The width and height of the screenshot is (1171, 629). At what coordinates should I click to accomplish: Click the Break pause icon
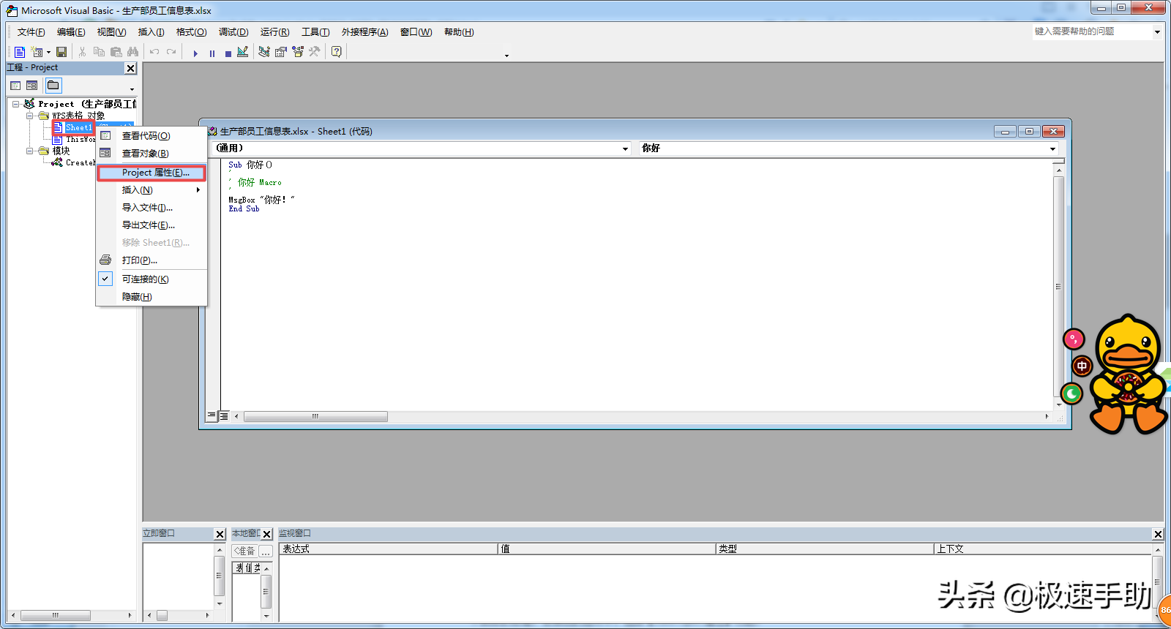pyautogui.click(x=212, y=53)
